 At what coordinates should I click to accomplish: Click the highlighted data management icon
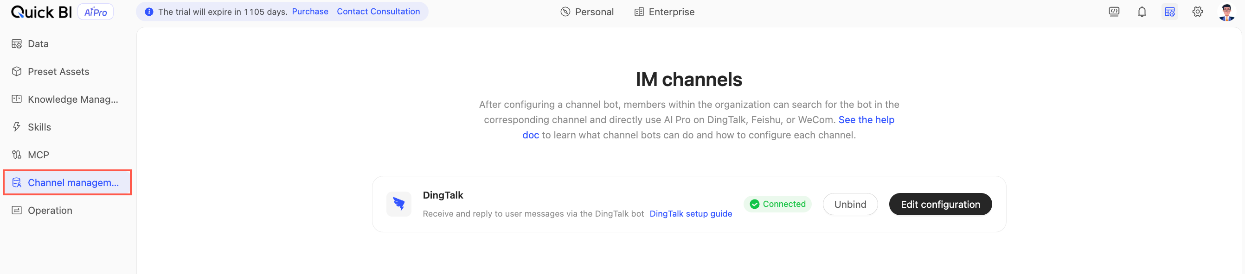(x=1169, y=12)
